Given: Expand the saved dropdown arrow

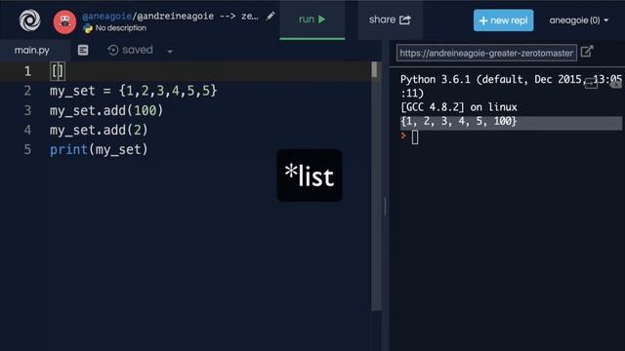Looking at the screenshot, I should (170, 52).
